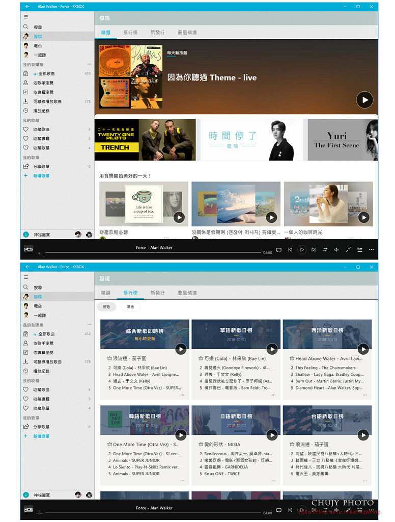The height and width of the screenshot is (522, 395).
Task: Expand more on 韓語新歌日榜 card
Action: point(182,481)
